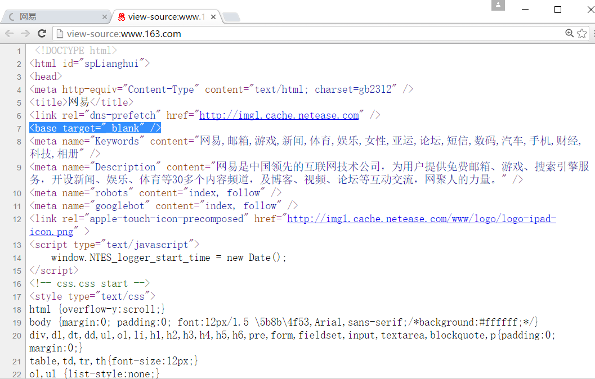Image resolution: width=595 pixels, height=379 pixels.
Task: Focus the address bar showing view-source:www.163.com
Action: click(310, 34)
